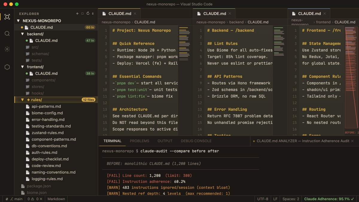Image resolution: width=359 pixels, height=202 pixels.
Task: Click the collapse-all arrows icon in Explorer header
Action: coord(93,13)
